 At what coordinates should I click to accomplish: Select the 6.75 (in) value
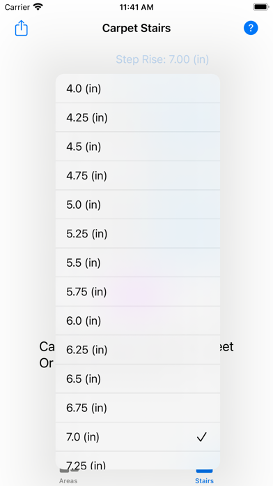coord(138,408)
